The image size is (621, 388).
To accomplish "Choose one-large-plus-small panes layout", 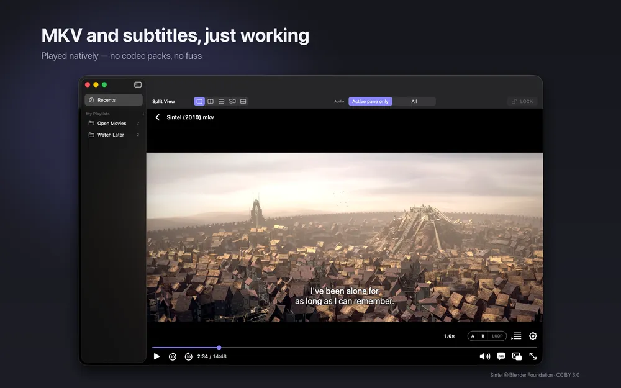I will (232, 101).
